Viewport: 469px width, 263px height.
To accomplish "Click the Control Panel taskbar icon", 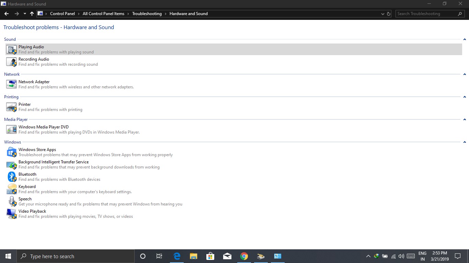I will [278, 256].
